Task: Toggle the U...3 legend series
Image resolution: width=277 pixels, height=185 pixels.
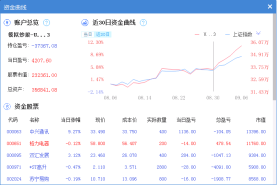Action: (x=205, y=34)
